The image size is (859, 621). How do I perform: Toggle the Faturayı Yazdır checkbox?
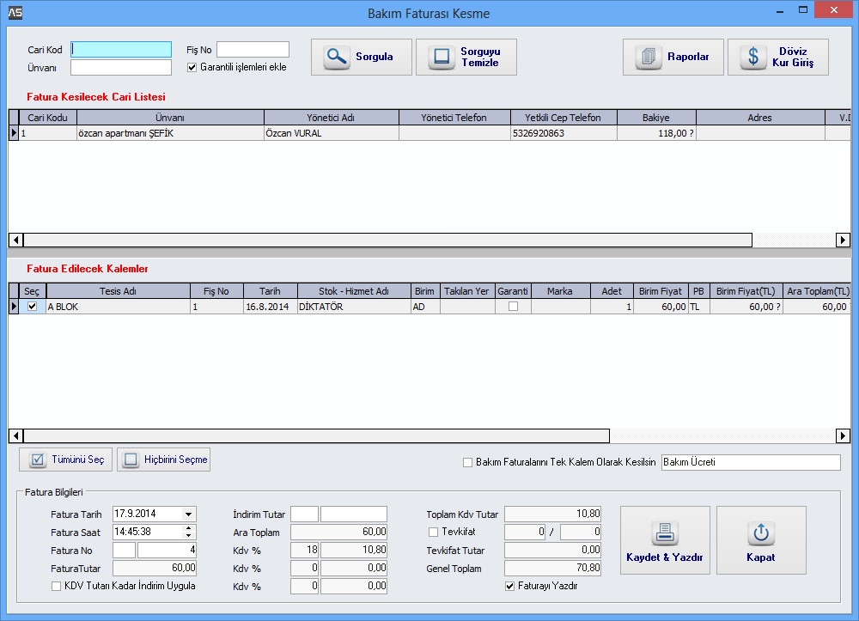click(509, 587)
